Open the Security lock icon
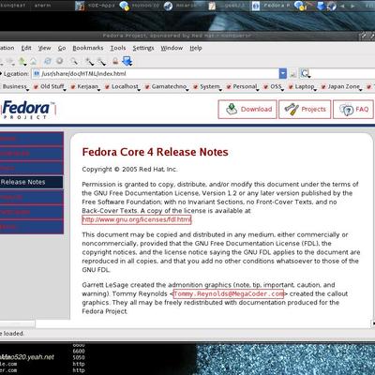Image resolution: width=375 pixels, height=375 pixels. pyautogui.click(x=115, y=61)
